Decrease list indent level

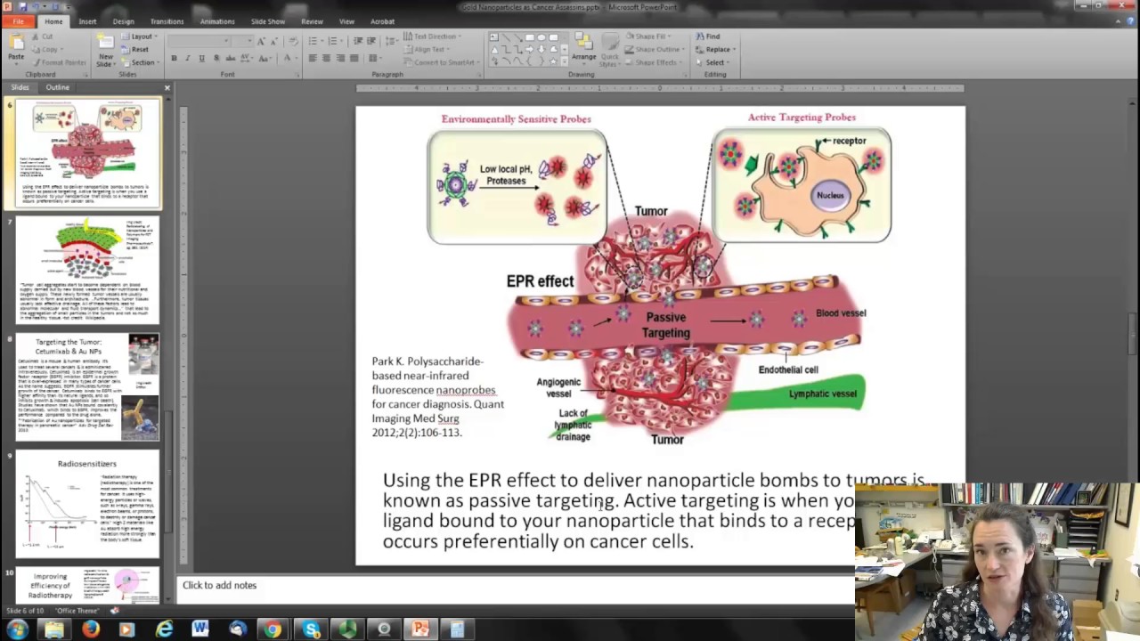tap(358, 41)
